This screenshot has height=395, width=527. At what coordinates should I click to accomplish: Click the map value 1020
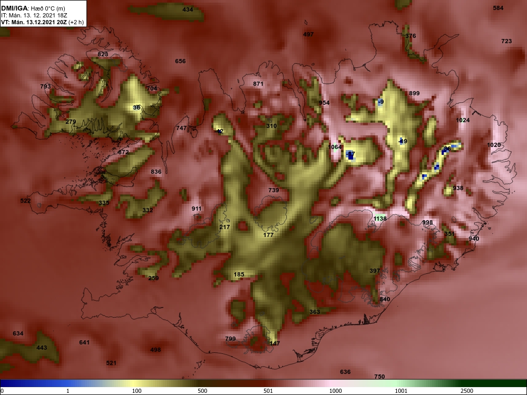[x=494, y=145]
